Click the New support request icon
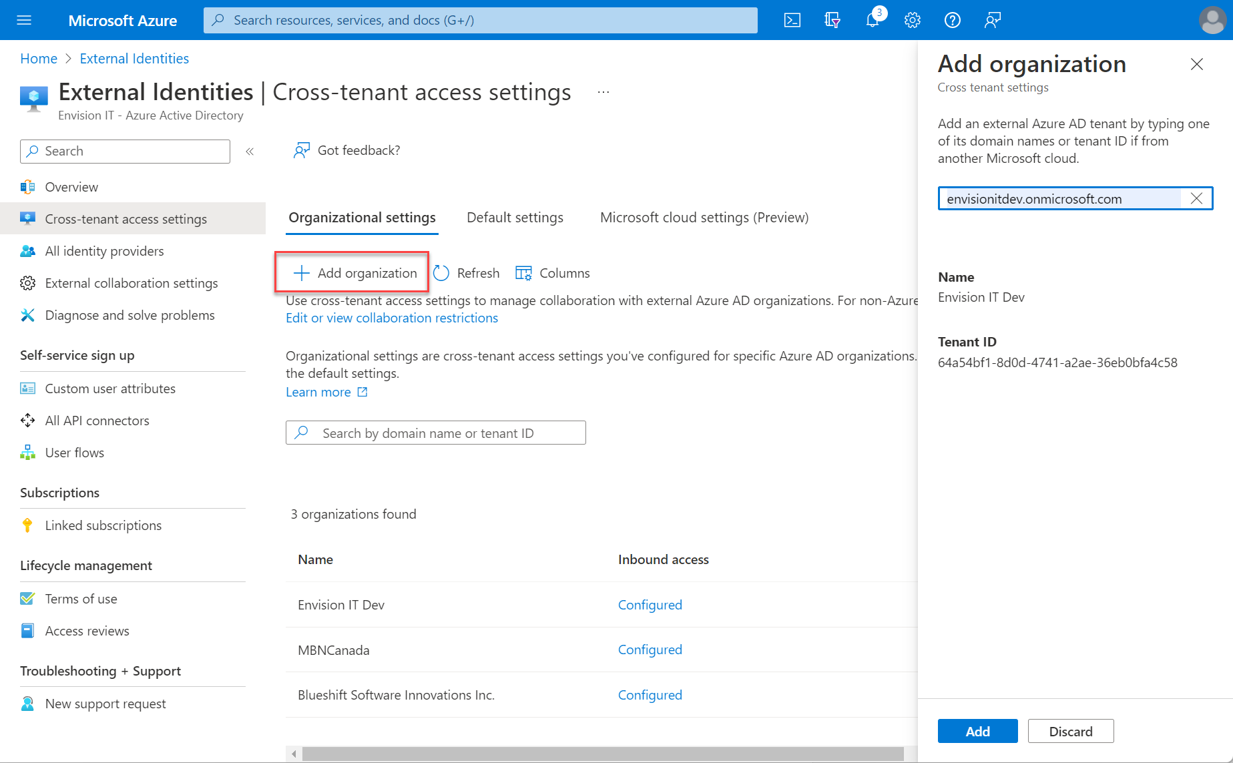 [27, 704]
